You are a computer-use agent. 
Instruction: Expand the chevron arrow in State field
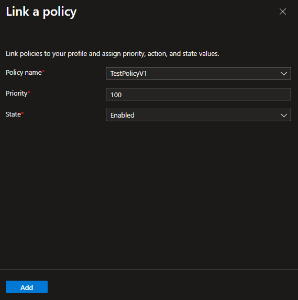coord(284,116)
